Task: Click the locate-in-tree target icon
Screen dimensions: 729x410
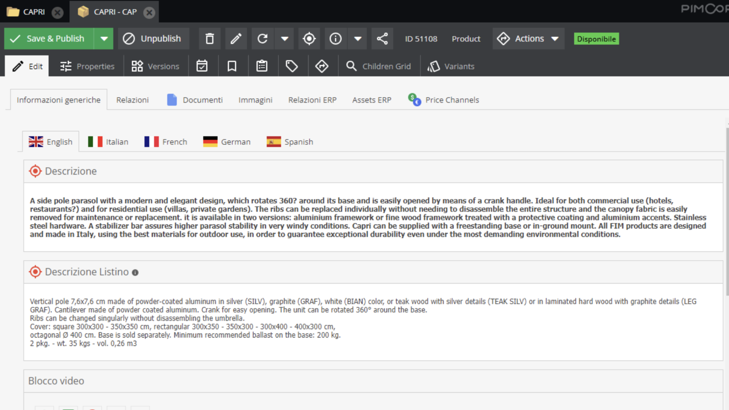Action: click(309, 39)
